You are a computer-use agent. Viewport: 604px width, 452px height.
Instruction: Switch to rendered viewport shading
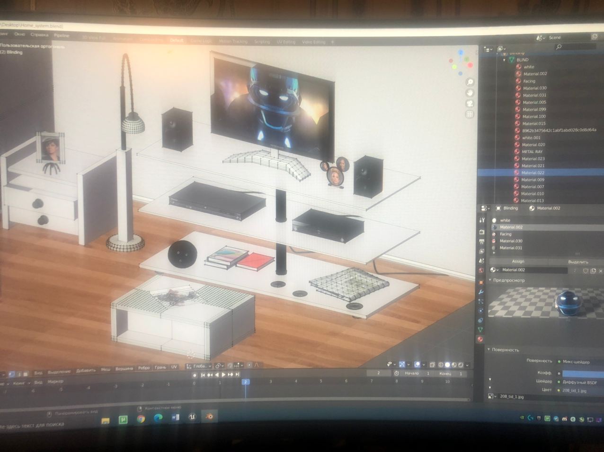point(461,365)
